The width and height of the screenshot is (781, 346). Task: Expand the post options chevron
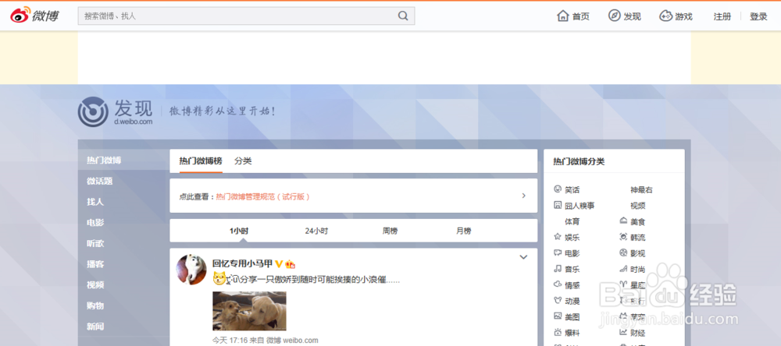tap(523, 257)
